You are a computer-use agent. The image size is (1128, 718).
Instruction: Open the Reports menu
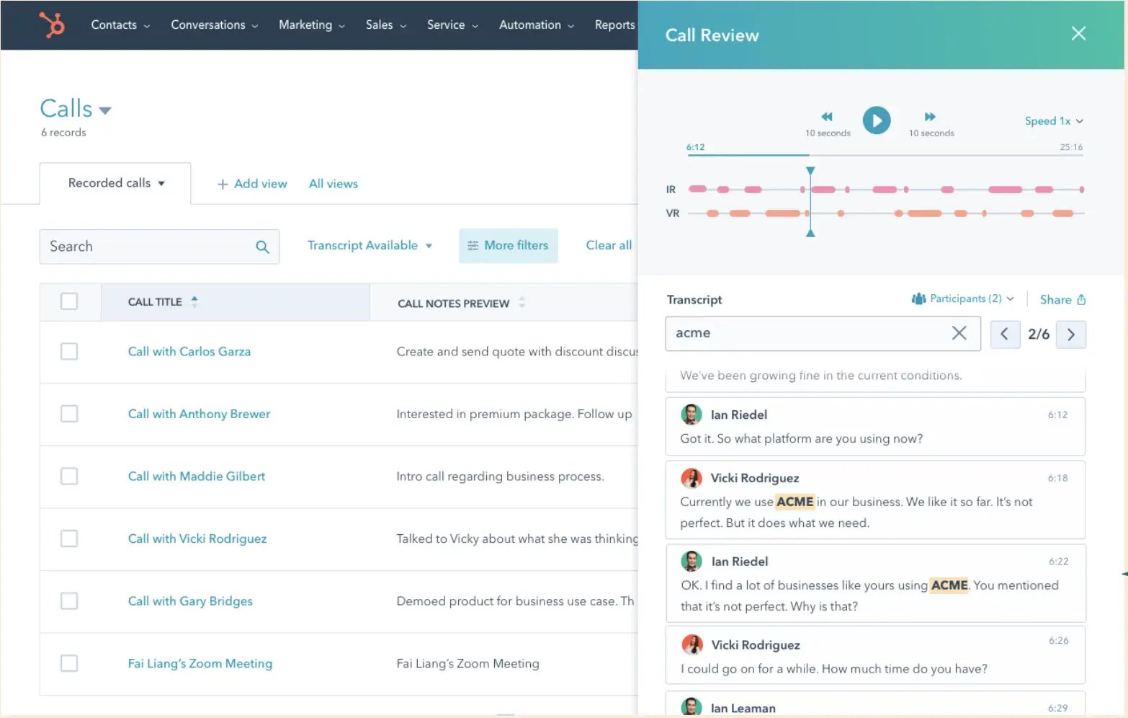coord(615,25)
